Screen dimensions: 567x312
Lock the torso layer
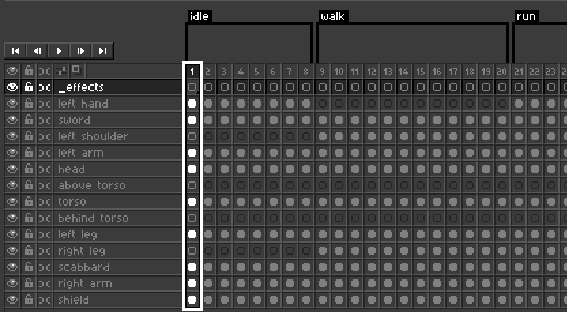(28, 202)
